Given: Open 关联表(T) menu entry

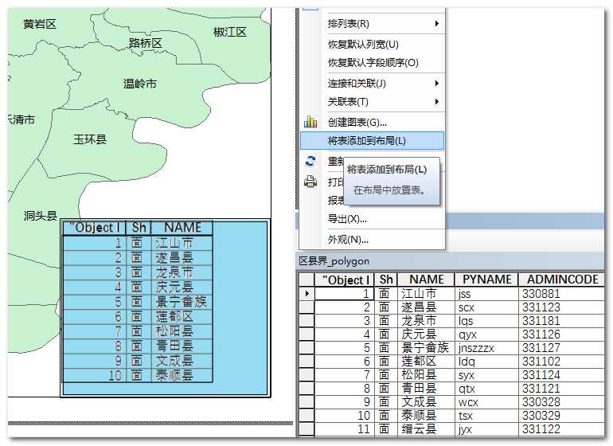Looking at the screenshot, I should tap(373, 102).
